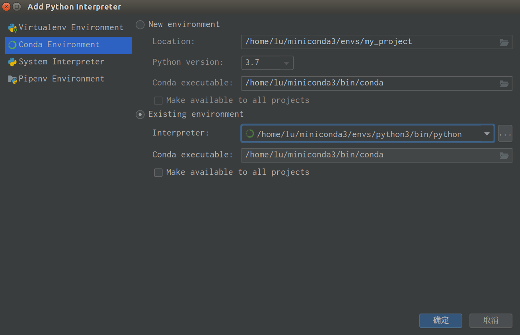Click the 'Python version:' label

pyautogui.click(x=188, y=62)
